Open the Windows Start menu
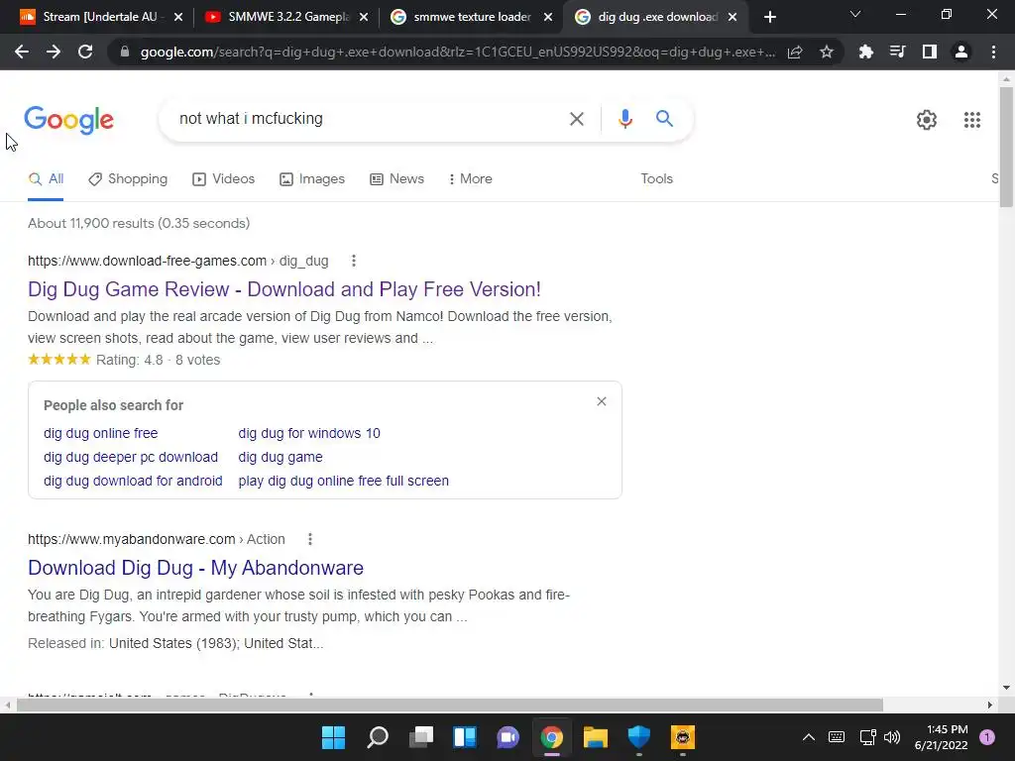Viewport: 1015px width, 761px height. (x=333, y=737)
